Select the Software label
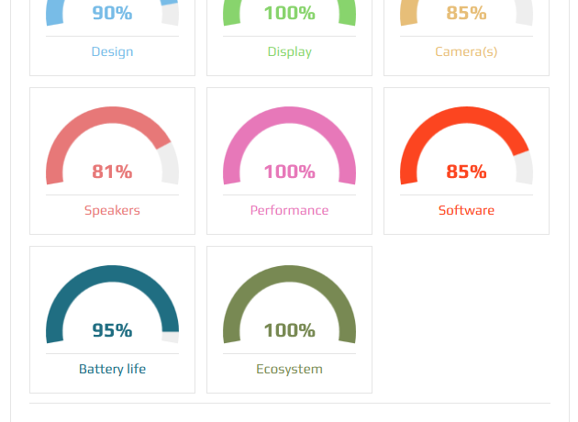This screenshot has width=578, height=422. coord(466,210)
